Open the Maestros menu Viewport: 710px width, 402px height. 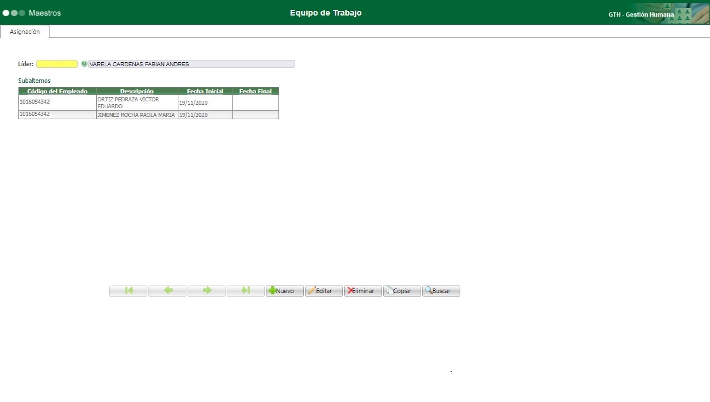pyautogui.click(x=44, y=13)
